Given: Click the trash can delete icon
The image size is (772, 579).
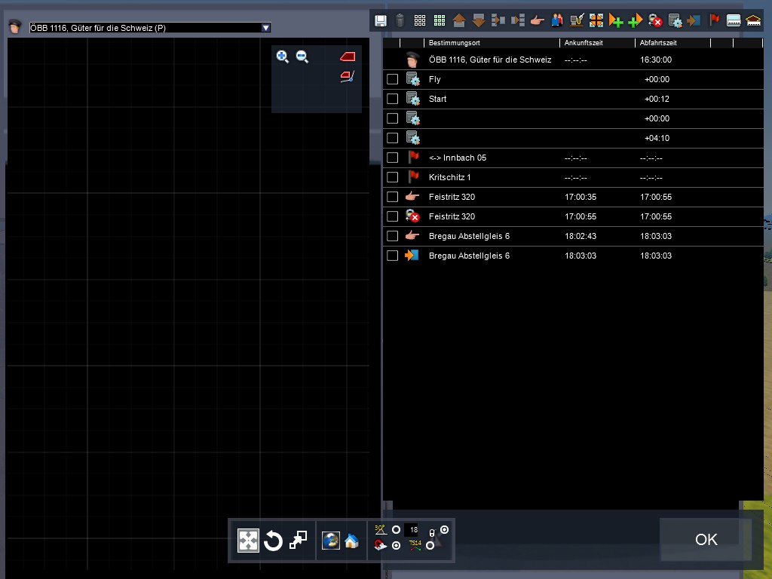Looking at the screenshot, I should coord(400,21).
